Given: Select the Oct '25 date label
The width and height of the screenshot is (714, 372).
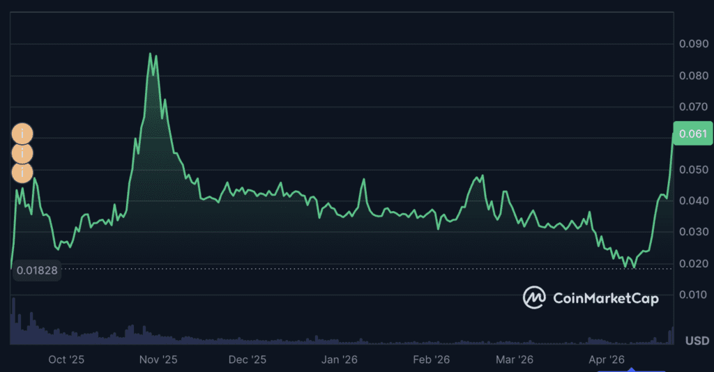Looking at the screenshot, I should 66,359.
